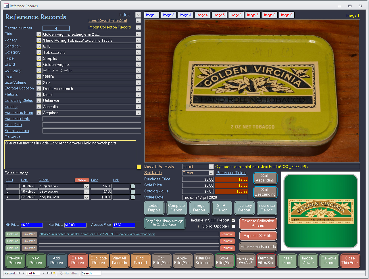Create new blank record from navigation bar

(53, 273)
